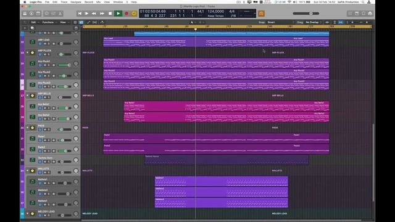This screenshot has height=222, width=395.
Task: Collapse the MALLETS track stack
Action: tap(27, 171)
